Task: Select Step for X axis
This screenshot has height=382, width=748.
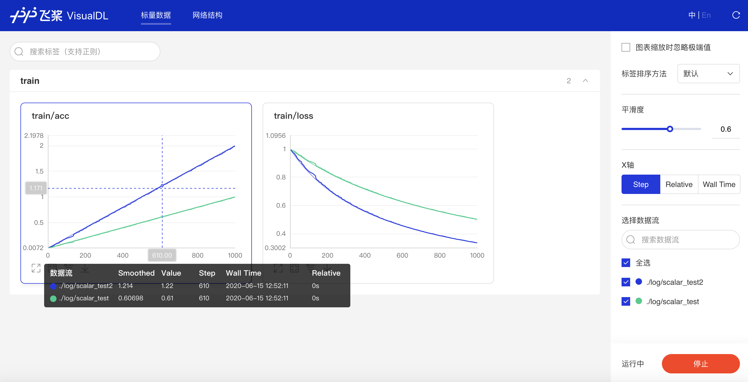Action: [641, 184]
